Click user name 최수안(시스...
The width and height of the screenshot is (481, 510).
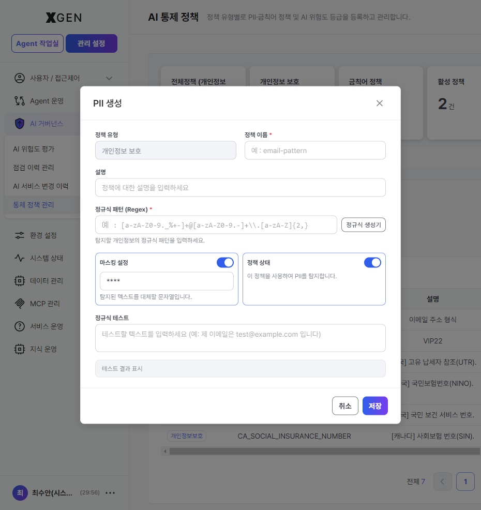[x=52, y=493]
